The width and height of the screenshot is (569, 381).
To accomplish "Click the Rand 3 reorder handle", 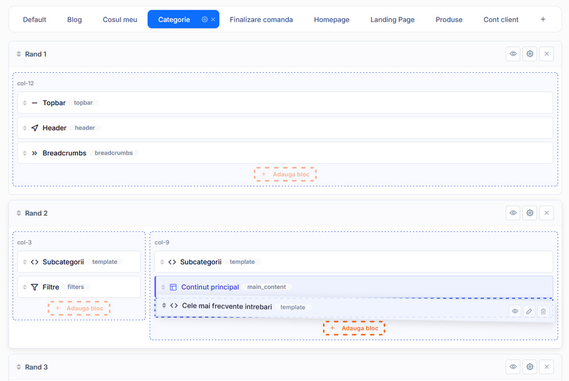I will point(19,367).
